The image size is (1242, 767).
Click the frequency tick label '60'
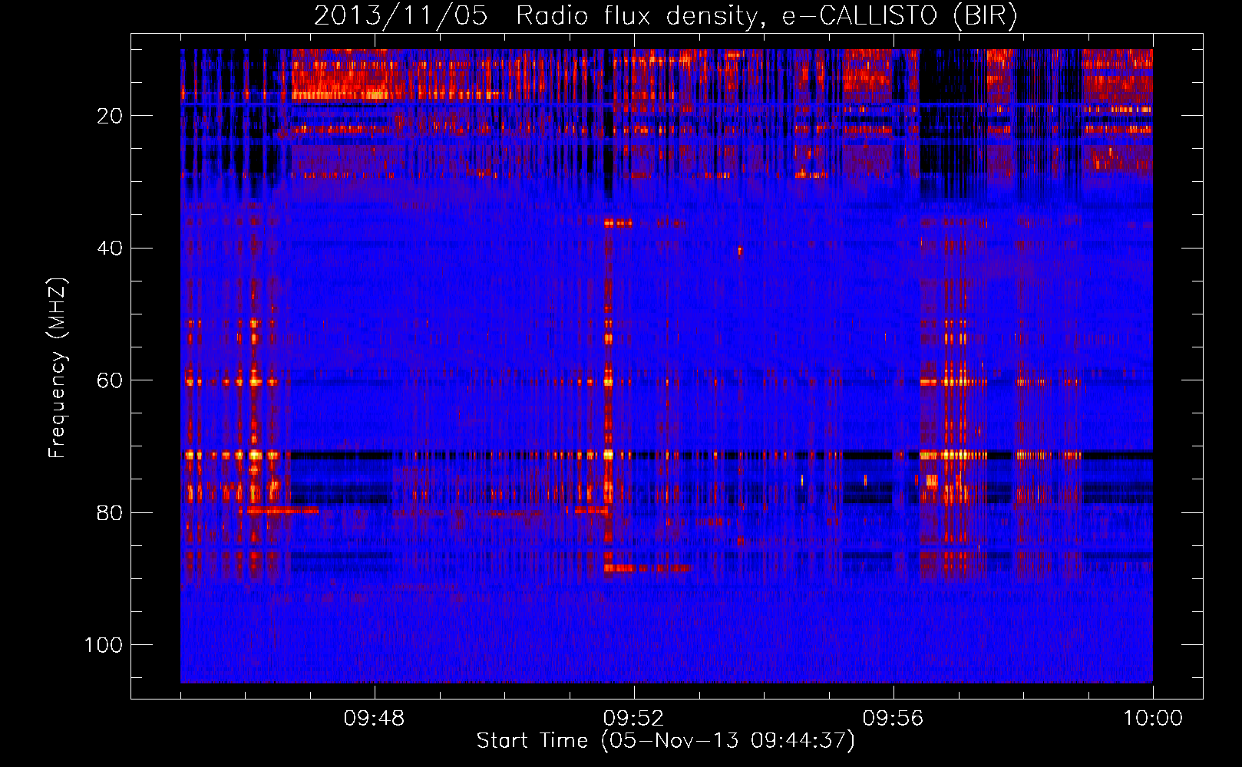(x=110, y=380)
